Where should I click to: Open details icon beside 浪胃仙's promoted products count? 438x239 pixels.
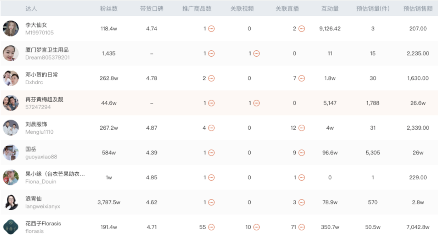pos(211,203)
